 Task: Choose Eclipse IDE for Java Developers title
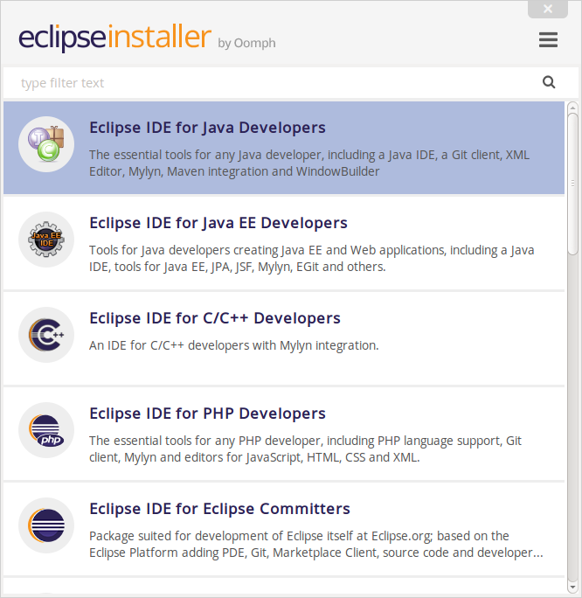click(207, 128)
